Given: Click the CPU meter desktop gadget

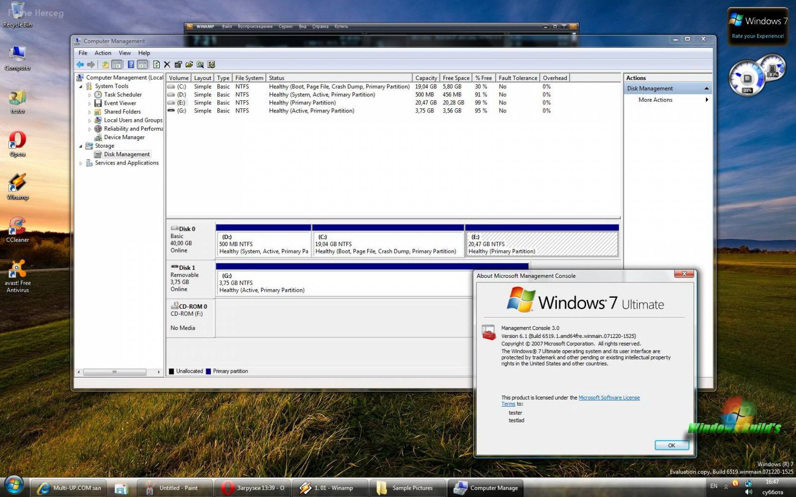Looking at the screenshot, I should click(x=757, y=75).
